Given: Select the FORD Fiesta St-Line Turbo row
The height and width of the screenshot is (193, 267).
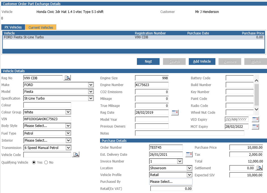Looking at the screenshot, I should [134, 37].
